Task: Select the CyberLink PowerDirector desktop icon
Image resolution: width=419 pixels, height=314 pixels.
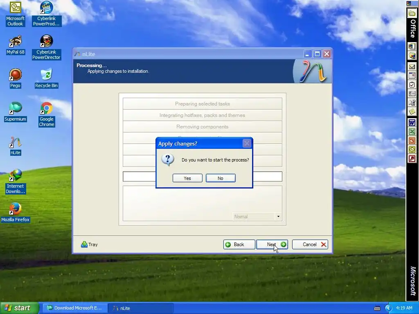Action: tap(47, 47)
